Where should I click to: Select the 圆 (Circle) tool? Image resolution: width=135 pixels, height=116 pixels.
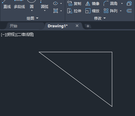32,4
